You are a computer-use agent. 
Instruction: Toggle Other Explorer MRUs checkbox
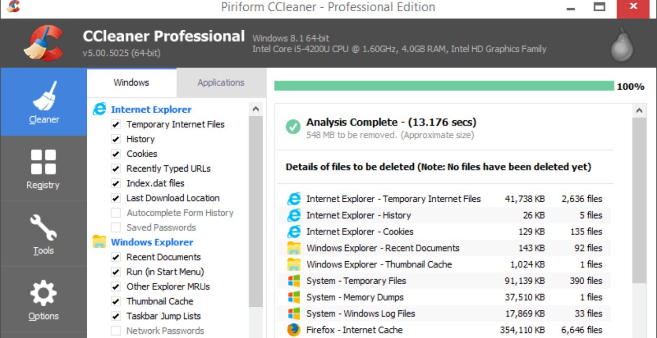click(x=116, y=286)
